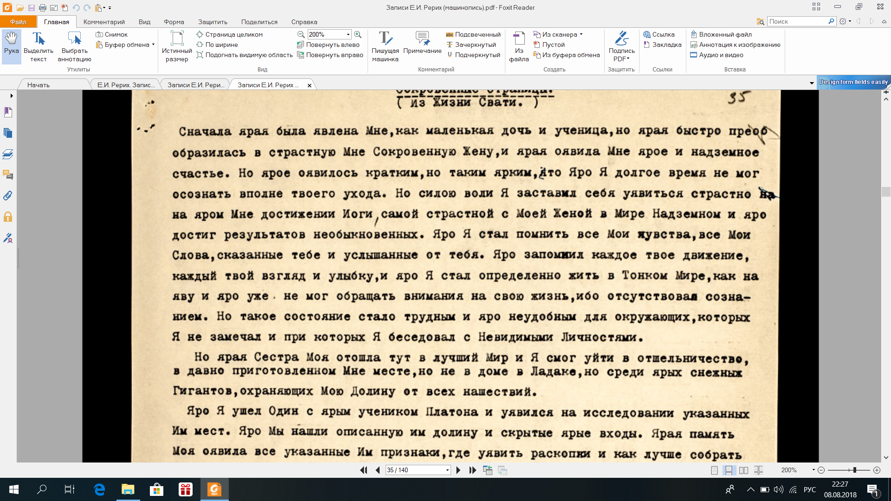The width and height of the screenshot is (891, 501).
Task: Click the zoom slider in status bar
Action: (854, 470)
